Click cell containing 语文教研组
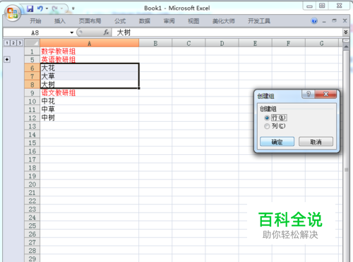Screen dimensions: 353x262 coord(90,93)
